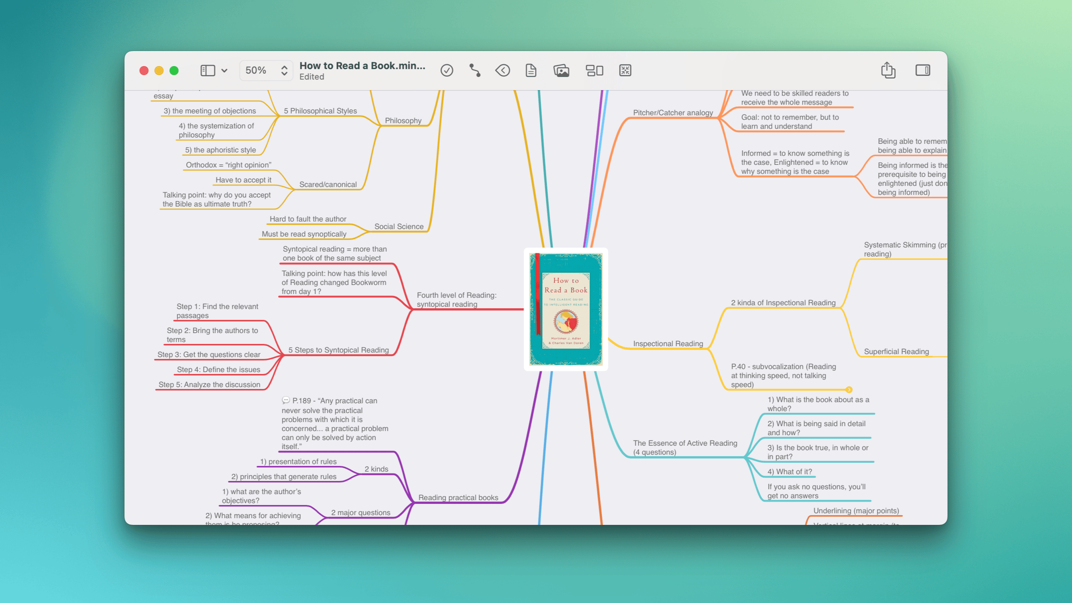
Task: Select 2 kinda of Inspectional Reading node
Action: 783,303
